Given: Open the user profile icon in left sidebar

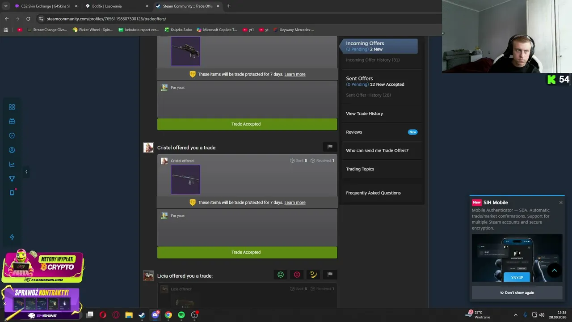Looking at the screenshot, I should click(x=12, y=150).
